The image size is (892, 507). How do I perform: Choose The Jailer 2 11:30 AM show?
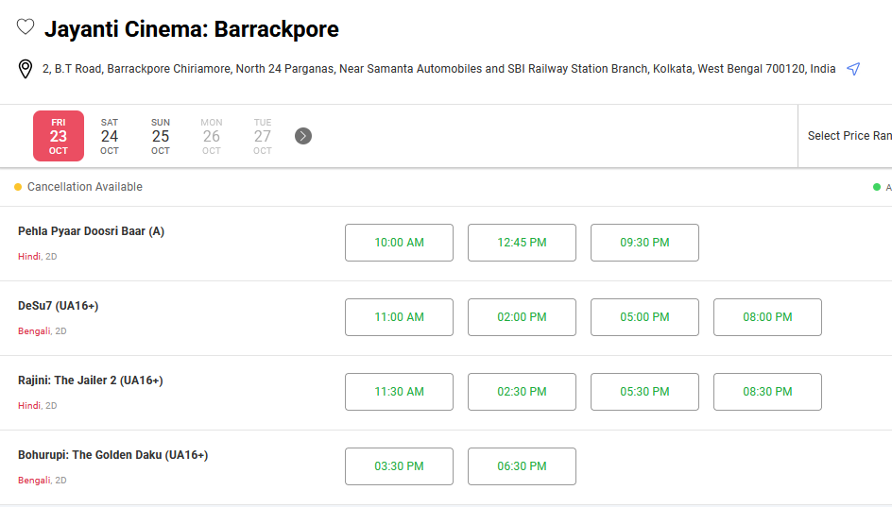tap(399, 392)
